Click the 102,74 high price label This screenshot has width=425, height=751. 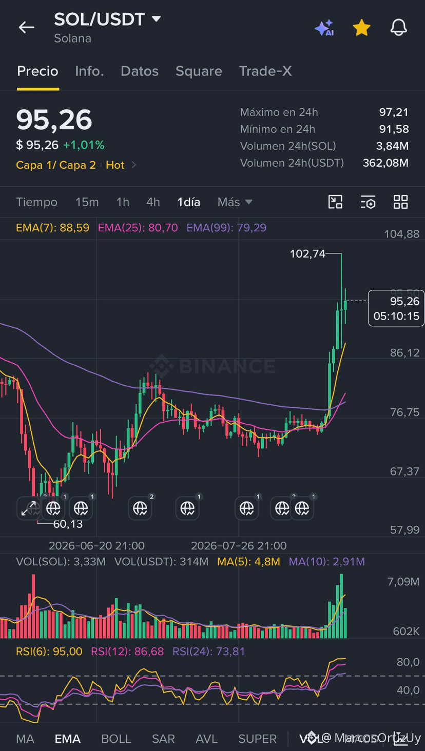307,253
